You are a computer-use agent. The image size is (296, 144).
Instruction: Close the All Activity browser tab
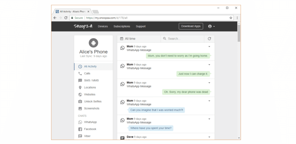[x=88, y=11]
